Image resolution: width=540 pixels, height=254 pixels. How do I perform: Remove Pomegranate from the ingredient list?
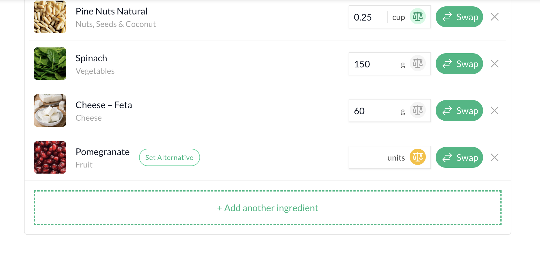495,157
